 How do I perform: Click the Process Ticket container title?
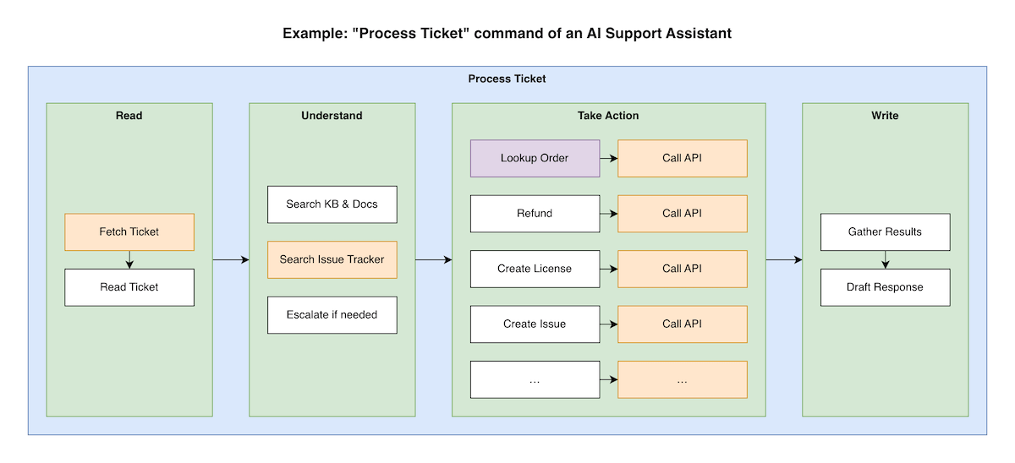[x=507, y=79]
